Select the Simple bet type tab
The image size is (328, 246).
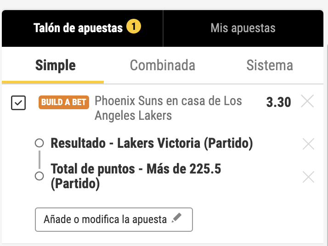tap(55, 66)
